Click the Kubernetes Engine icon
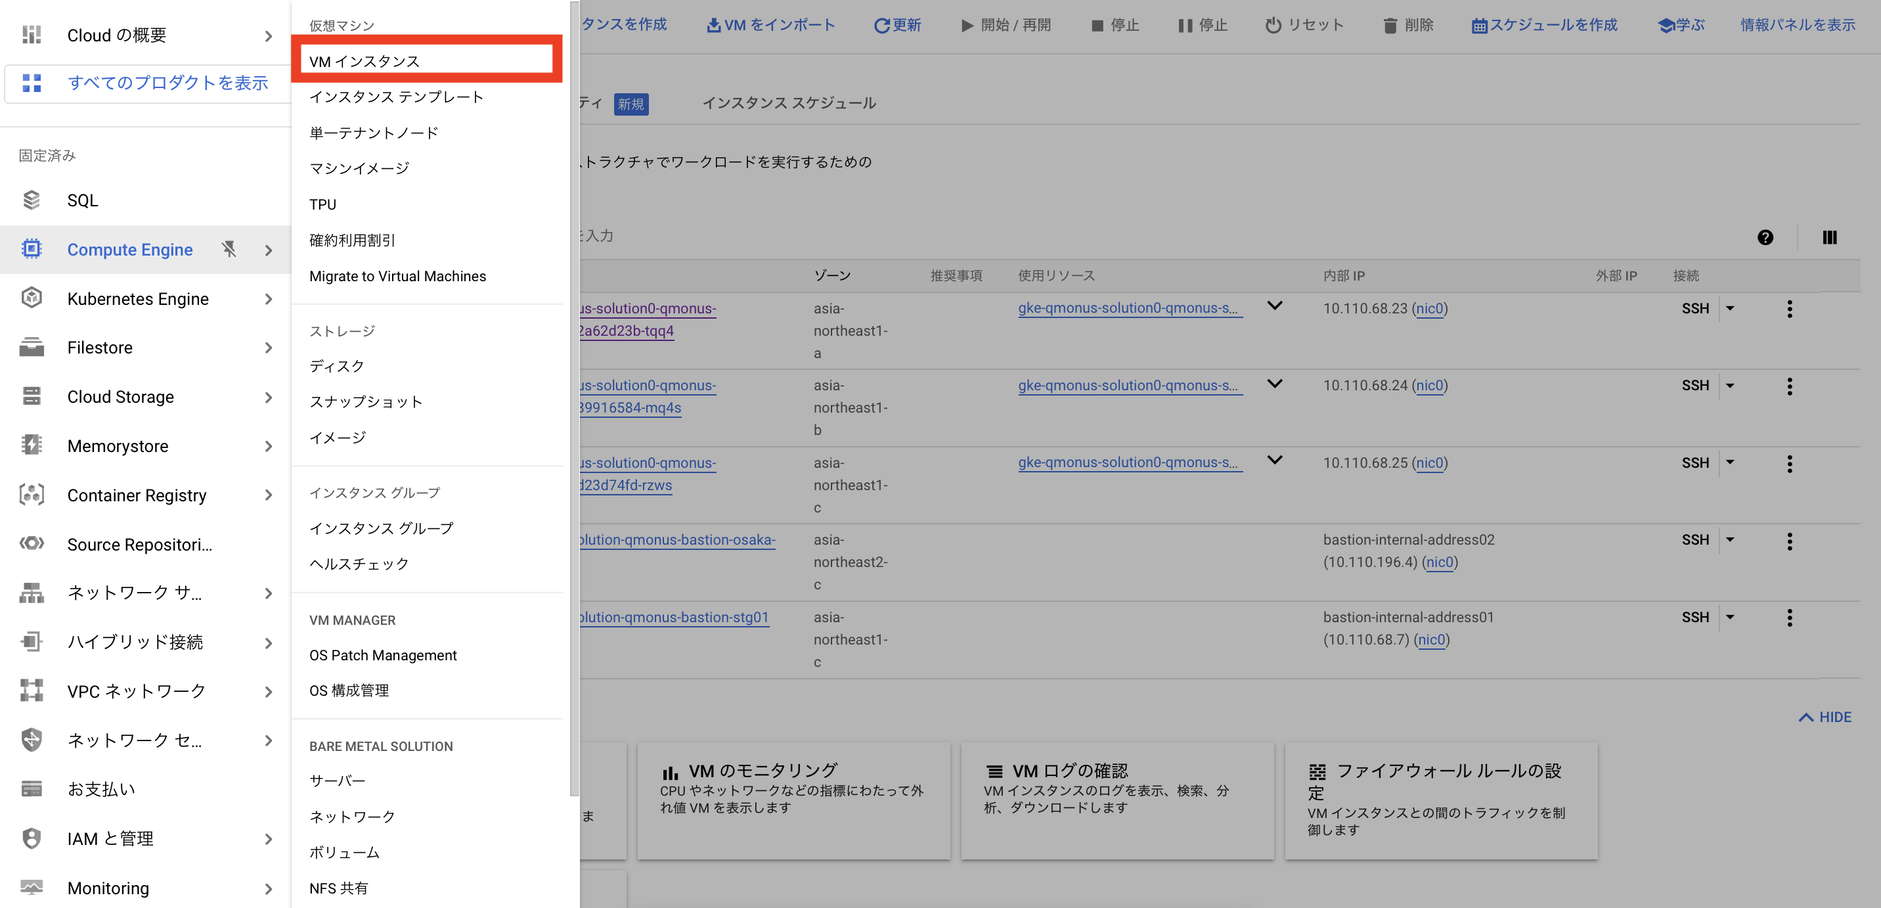 pyautogui.click(x=32, y=299)
